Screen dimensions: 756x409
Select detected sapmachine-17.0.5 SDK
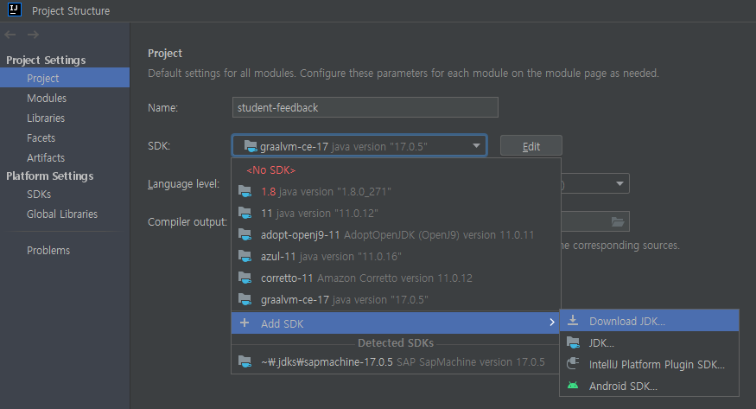[x=396, y=361]
